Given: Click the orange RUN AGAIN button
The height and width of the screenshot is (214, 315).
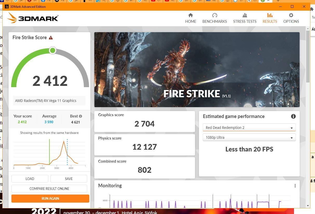Looking at the screenshot, I should pyautogui.click(x=50, y=198).
